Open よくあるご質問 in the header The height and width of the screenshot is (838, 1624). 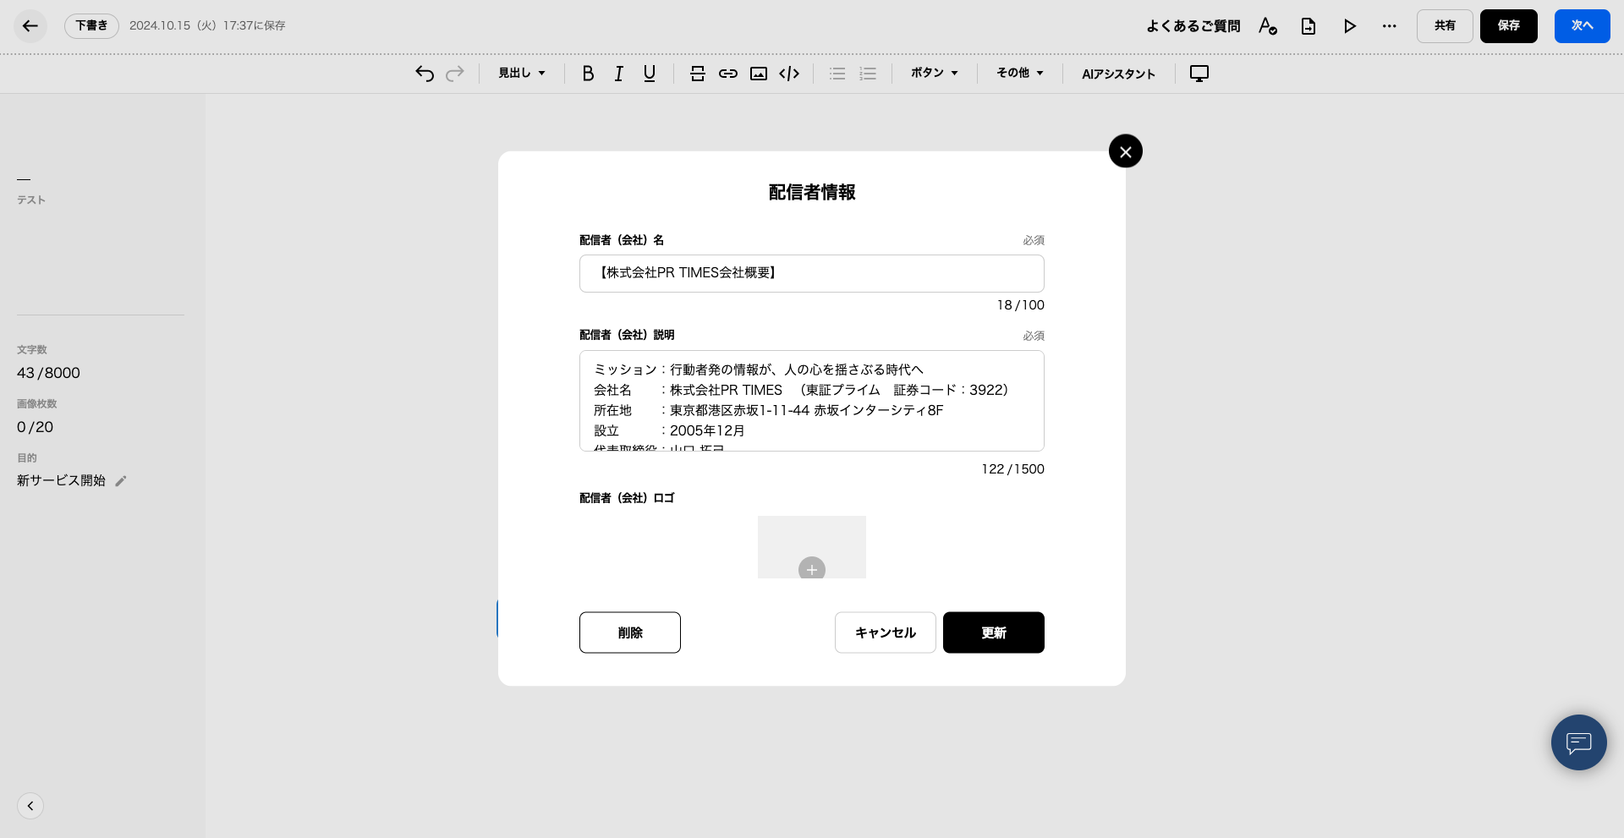[1193, 26]
